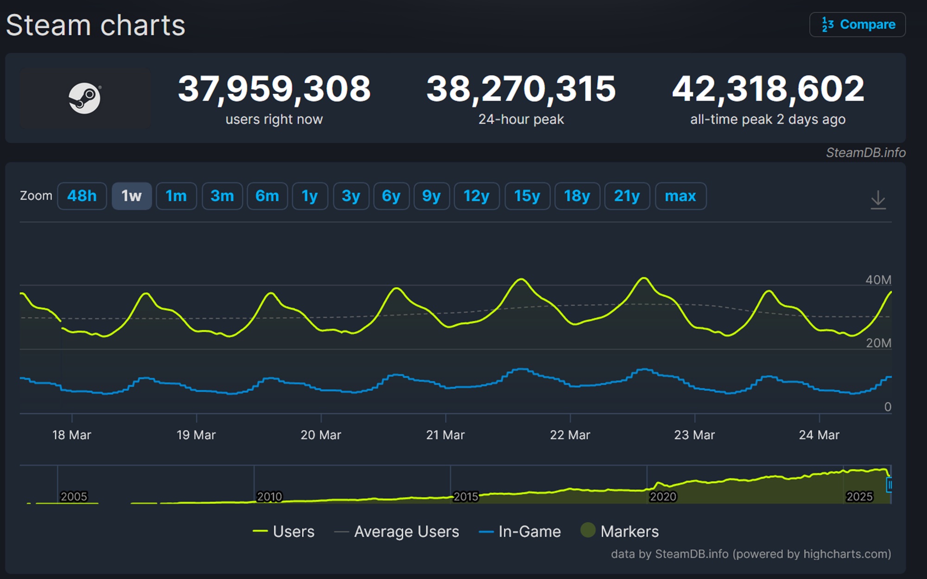Select the 12y zoom button
Screen dimensions: 927x579
(x=476, y=196)
